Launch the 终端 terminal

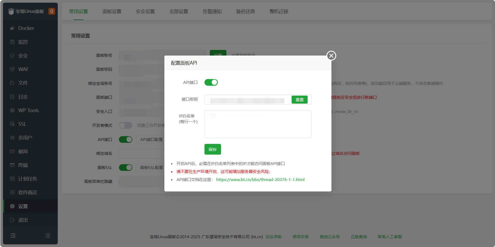[x=23, y=165]
